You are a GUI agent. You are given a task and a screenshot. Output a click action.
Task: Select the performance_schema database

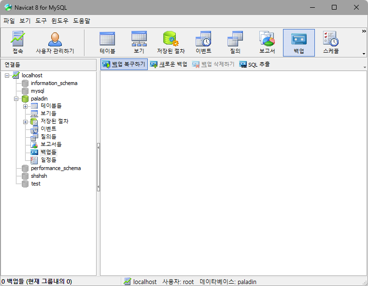56,168
